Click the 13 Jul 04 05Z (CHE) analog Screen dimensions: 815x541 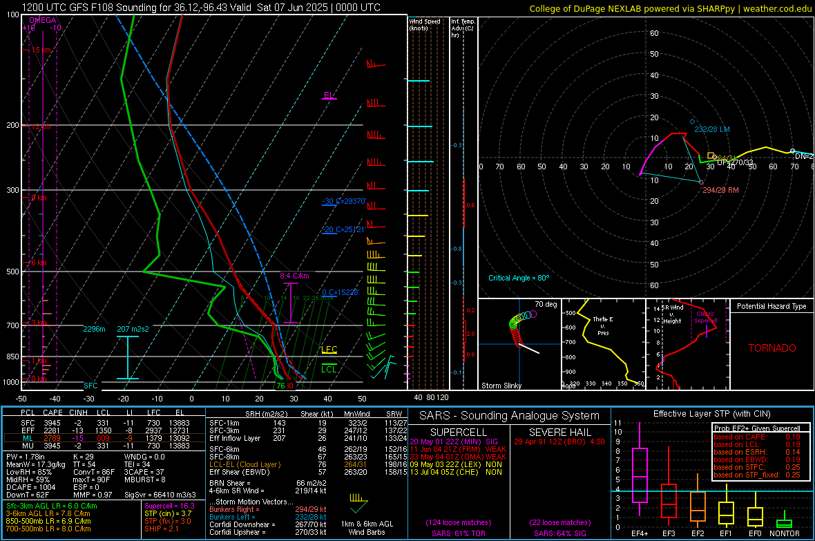click(x=456, y=472)
